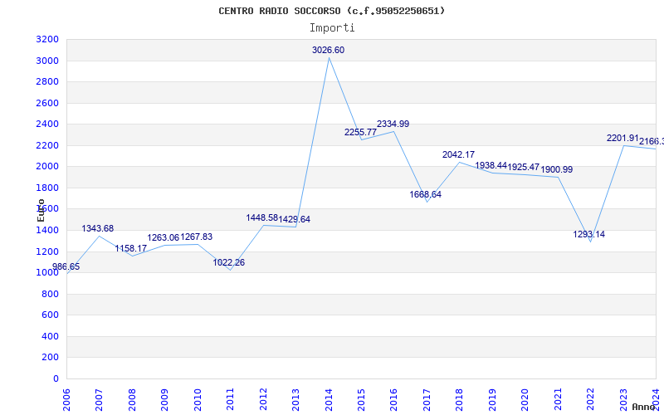Select the 1925.47 data label
This screenshot has width=664, height=415.
524,168
